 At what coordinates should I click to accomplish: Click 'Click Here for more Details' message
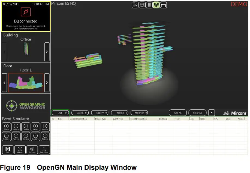pyautogui.click(x=26, y=29)
